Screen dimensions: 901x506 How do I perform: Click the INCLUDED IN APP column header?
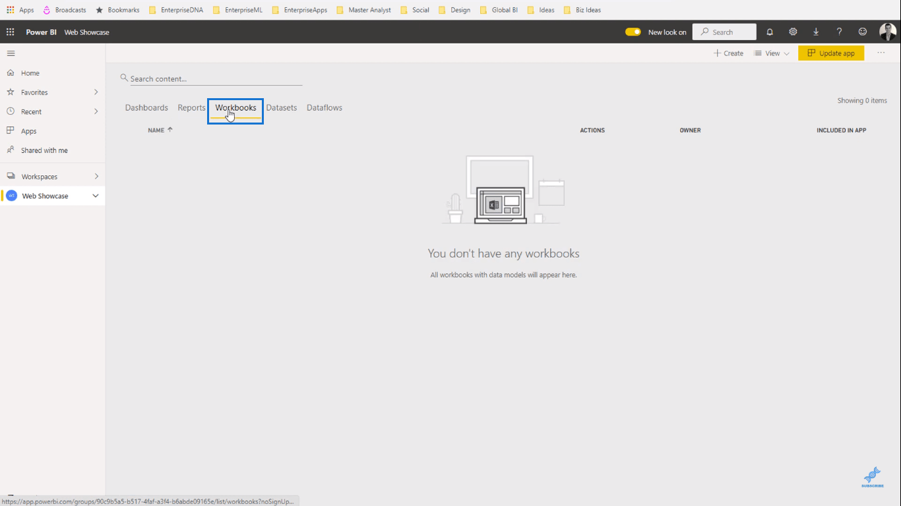[x=841, y=130]
